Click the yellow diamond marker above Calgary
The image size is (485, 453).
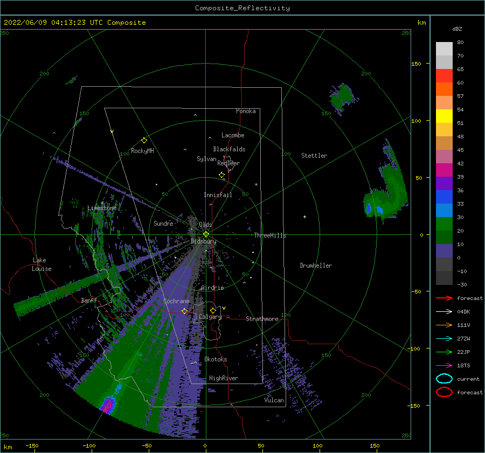coord(213,310)
